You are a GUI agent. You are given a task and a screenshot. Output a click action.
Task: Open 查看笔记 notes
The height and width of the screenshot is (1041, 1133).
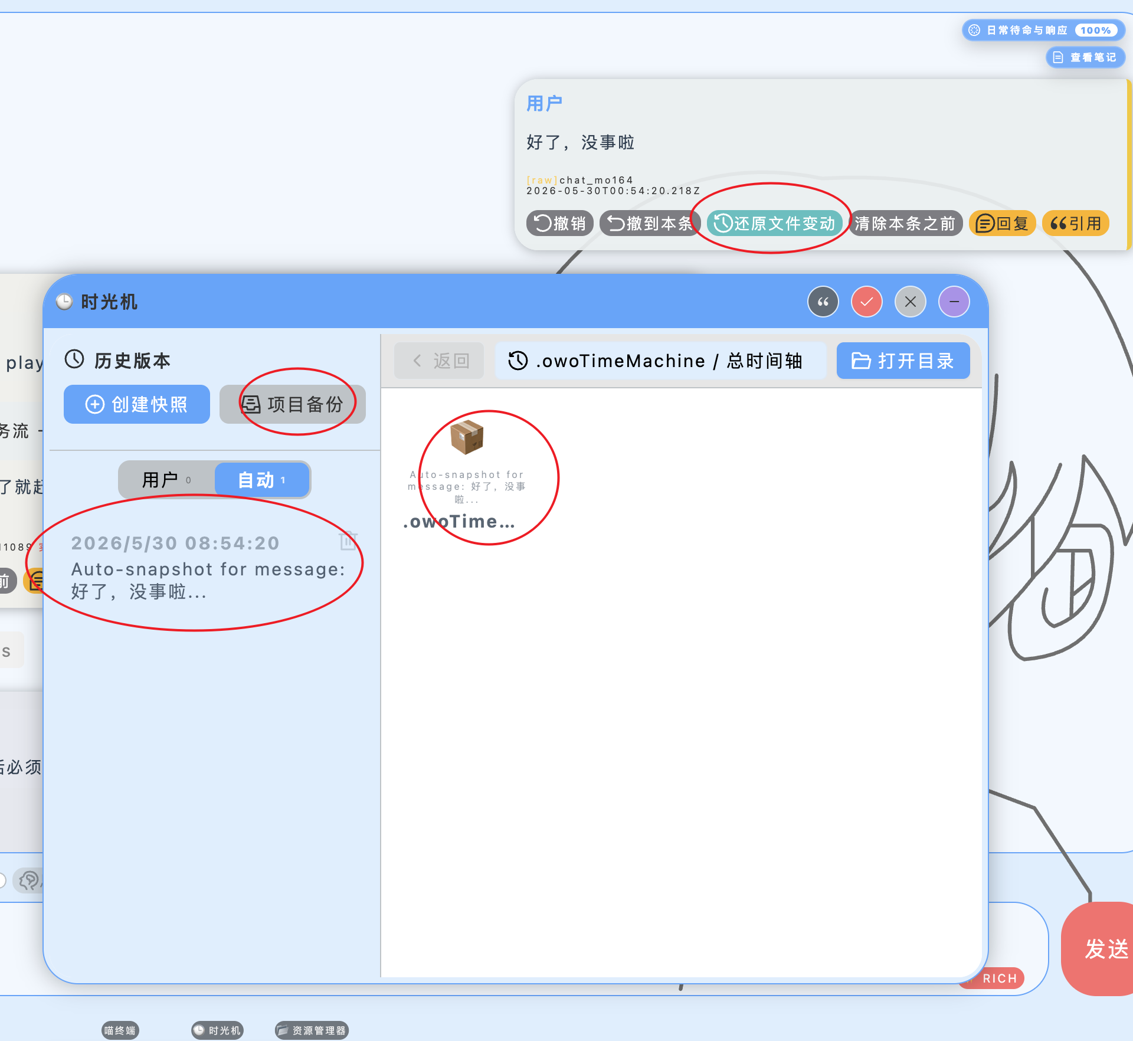[x=1085, y=57]
